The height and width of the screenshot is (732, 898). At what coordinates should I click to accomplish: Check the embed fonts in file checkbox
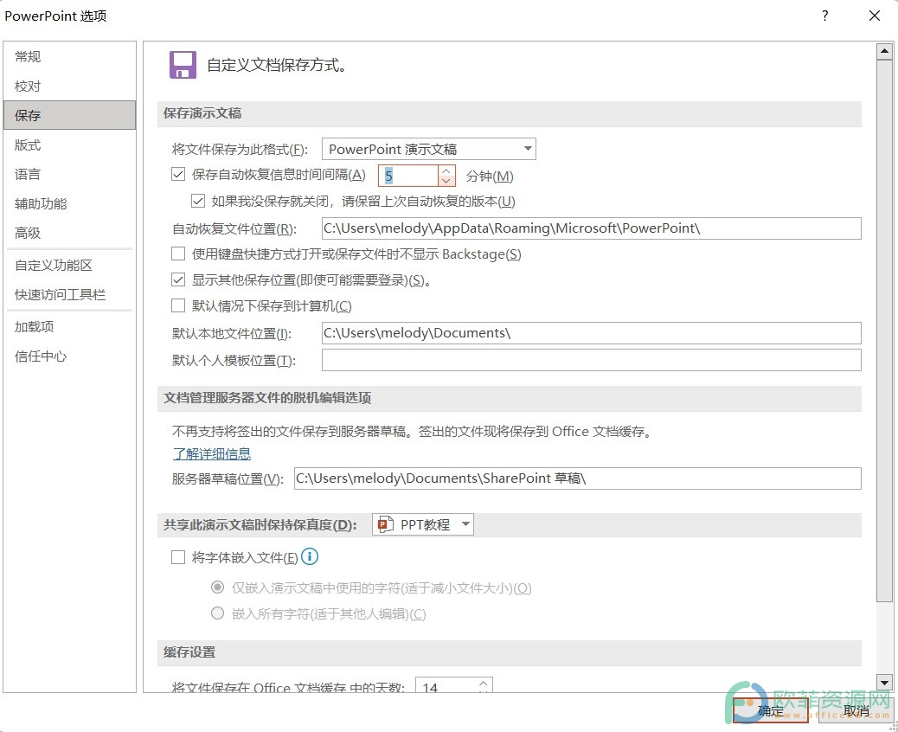178,557
